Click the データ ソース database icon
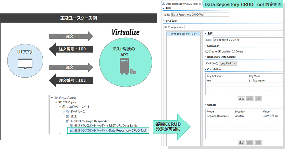285x149 pixels. coord(68,112)
